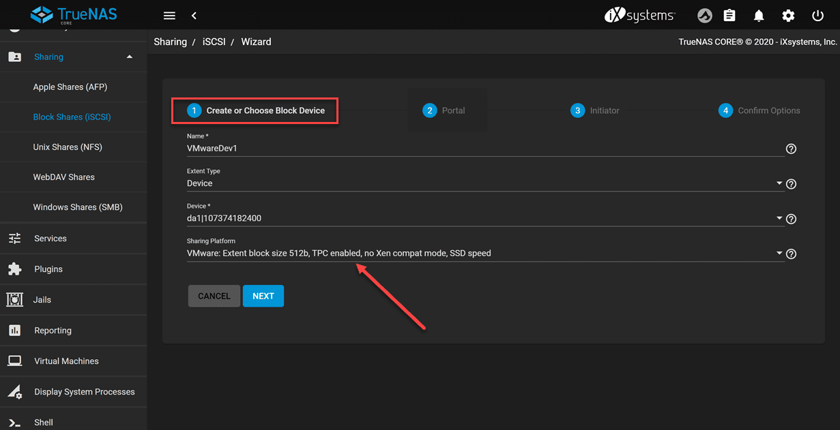
Task: Click the Jails icon
Action: (x=14, y=300)
